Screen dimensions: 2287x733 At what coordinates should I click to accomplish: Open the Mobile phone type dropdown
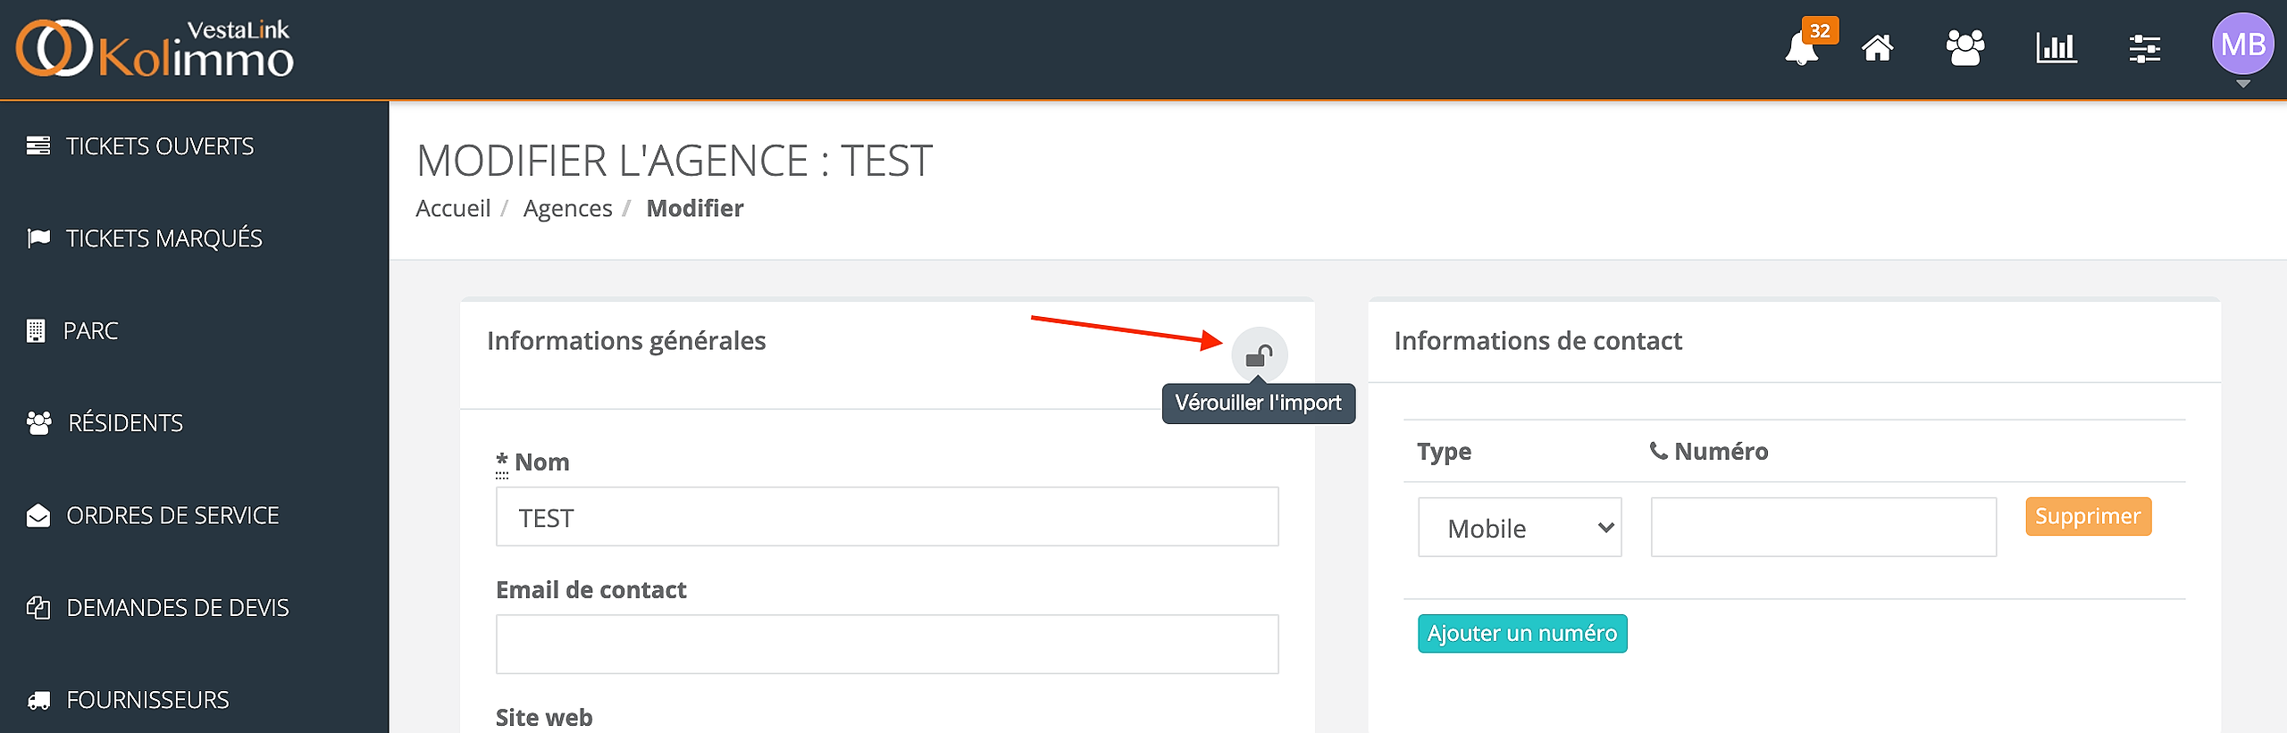[x=1520, y=528]
